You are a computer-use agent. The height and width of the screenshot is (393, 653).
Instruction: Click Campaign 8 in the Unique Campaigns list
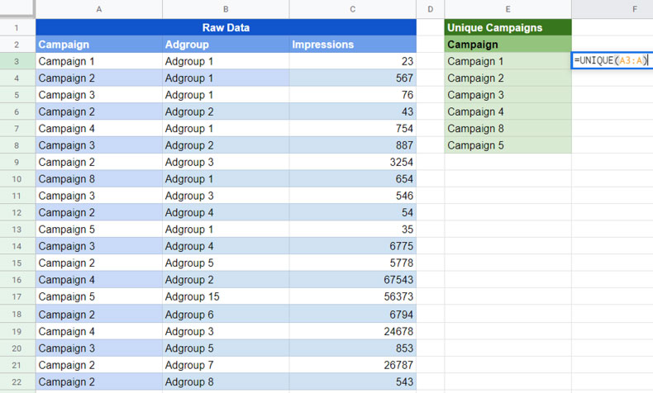click(x=508, y=129)
